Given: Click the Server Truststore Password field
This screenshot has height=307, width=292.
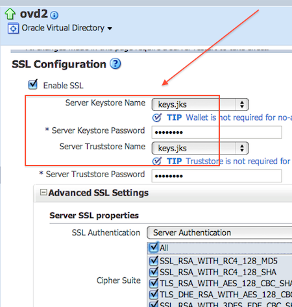Looking at the screenshot, I should click(x=217, y=176).
